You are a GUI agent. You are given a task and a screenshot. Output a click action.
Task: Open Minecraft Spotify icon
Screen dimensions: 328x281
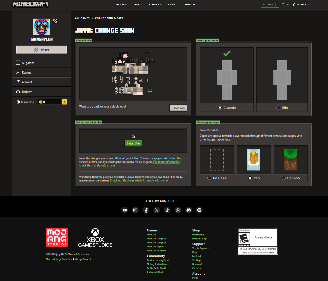point(199,210)
